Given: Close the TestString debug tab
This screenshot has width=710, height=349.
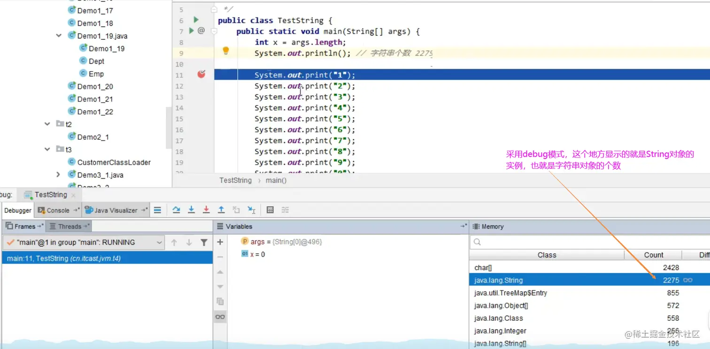Looking at the screenshot, I should [73, 195].
